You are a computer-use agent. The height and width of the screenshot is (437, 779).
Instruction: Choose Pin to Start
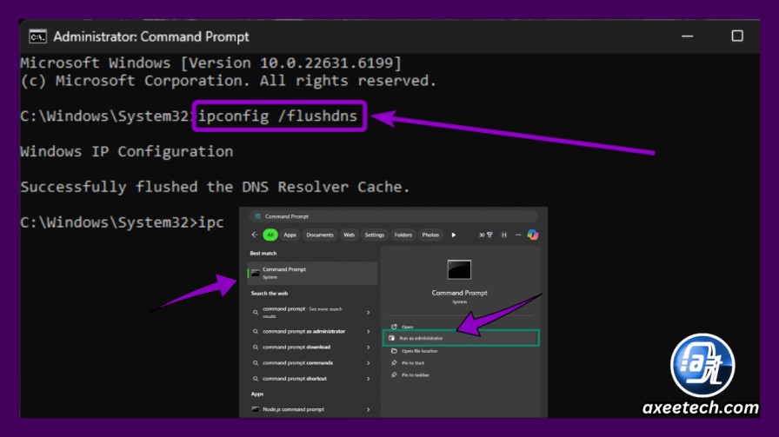coord(408,363)
